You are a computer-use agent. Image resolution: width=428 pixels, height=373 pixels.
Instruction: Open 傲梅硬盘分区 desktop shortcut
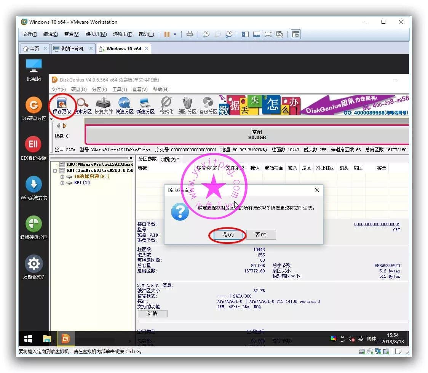click(34, 227)
